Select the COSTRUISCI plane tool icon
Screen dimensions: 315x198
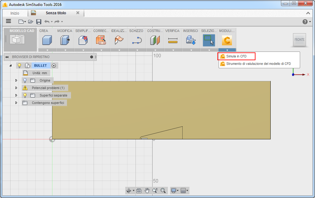click(x=155, y=40)
